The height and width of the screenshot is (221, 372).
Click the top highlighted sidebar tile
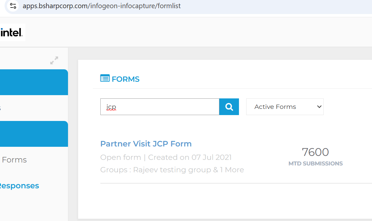coord(33,82)
